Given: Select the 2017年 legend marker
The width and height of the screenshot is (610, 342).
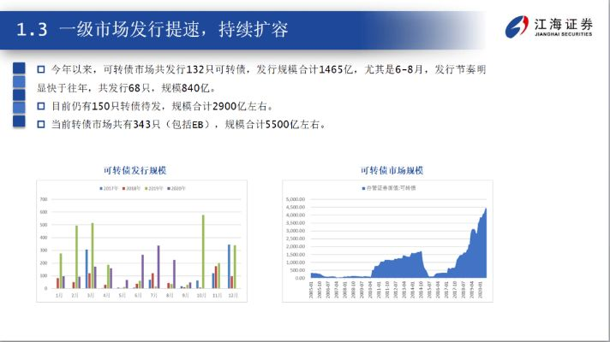Looking at the screenshot, I should coord(102,188).
